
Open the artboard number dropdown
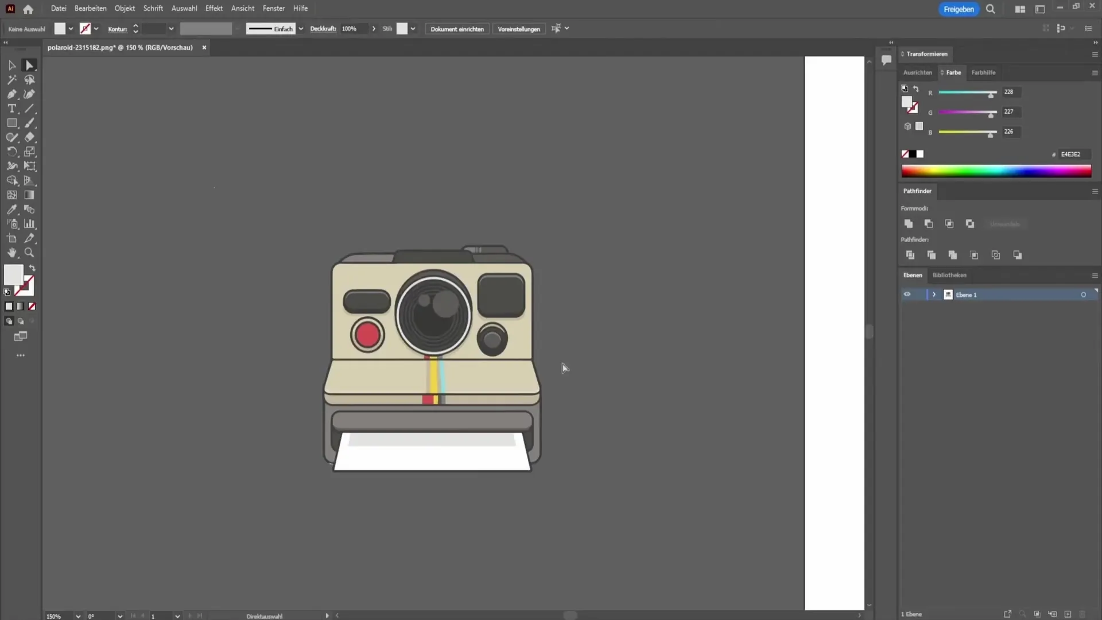click(177, 616)
